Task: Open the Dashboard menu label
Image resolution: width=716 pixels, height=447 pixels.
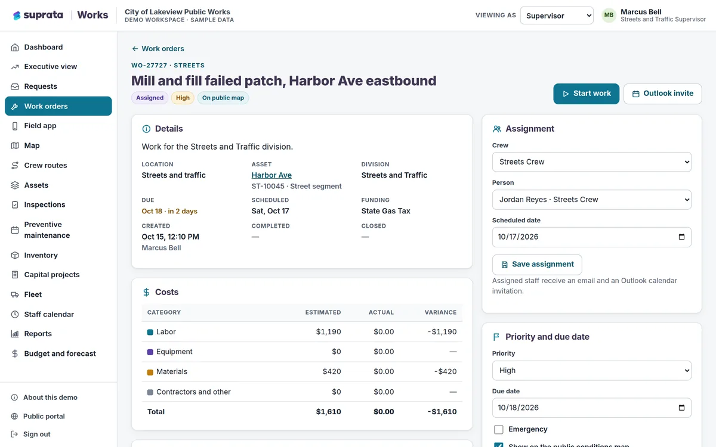Action: [44, 47]
